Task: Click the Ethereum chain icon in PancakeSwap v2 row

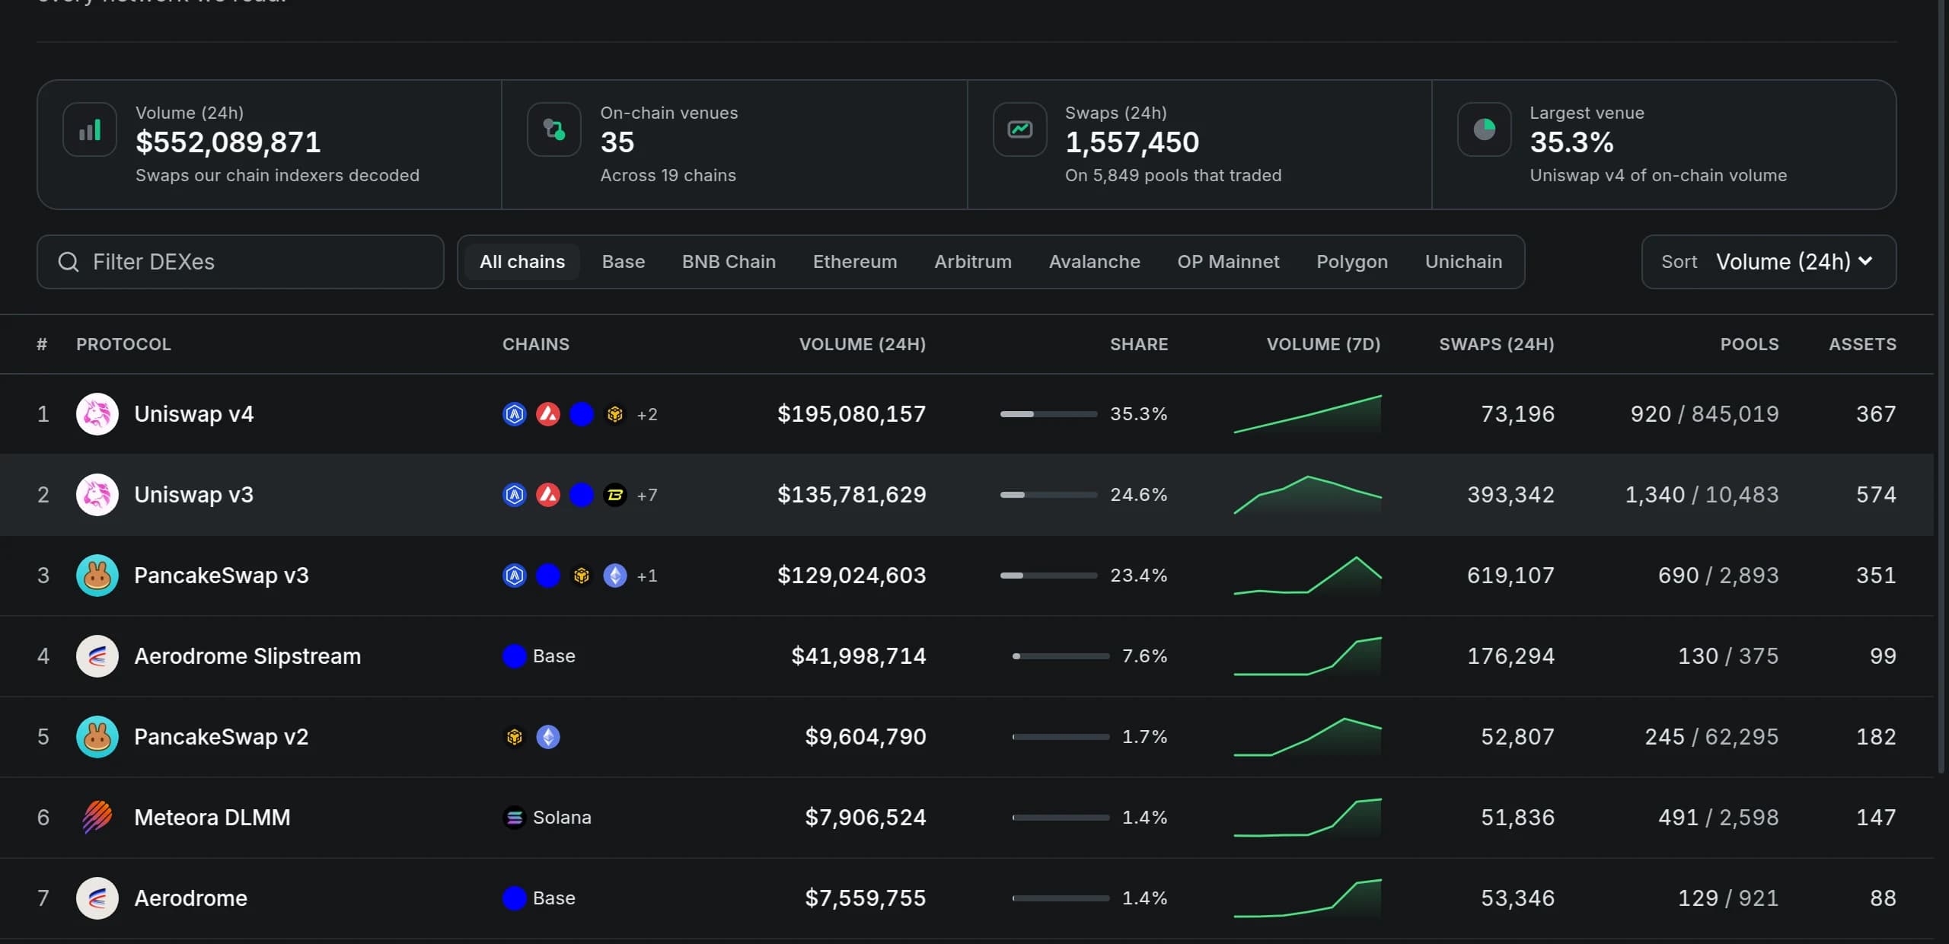Action: click(x=548, y=737)
